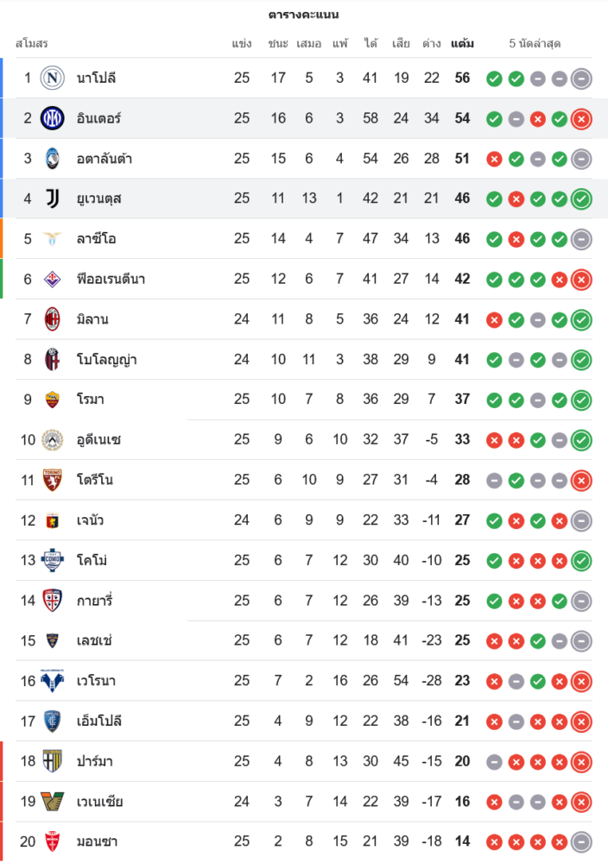Select the อูดิเนเซ table row
This screenshot has width=608, height=863.
[x=302, y=439]
